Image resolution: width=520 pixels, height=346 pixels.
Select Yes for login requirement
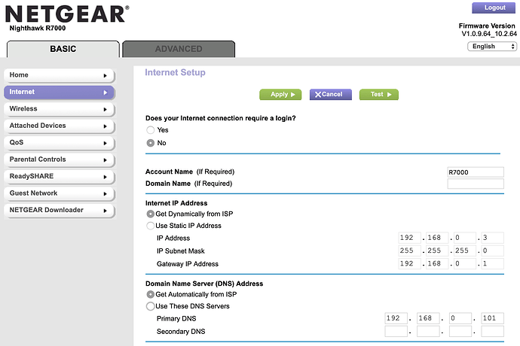(151, 130)
